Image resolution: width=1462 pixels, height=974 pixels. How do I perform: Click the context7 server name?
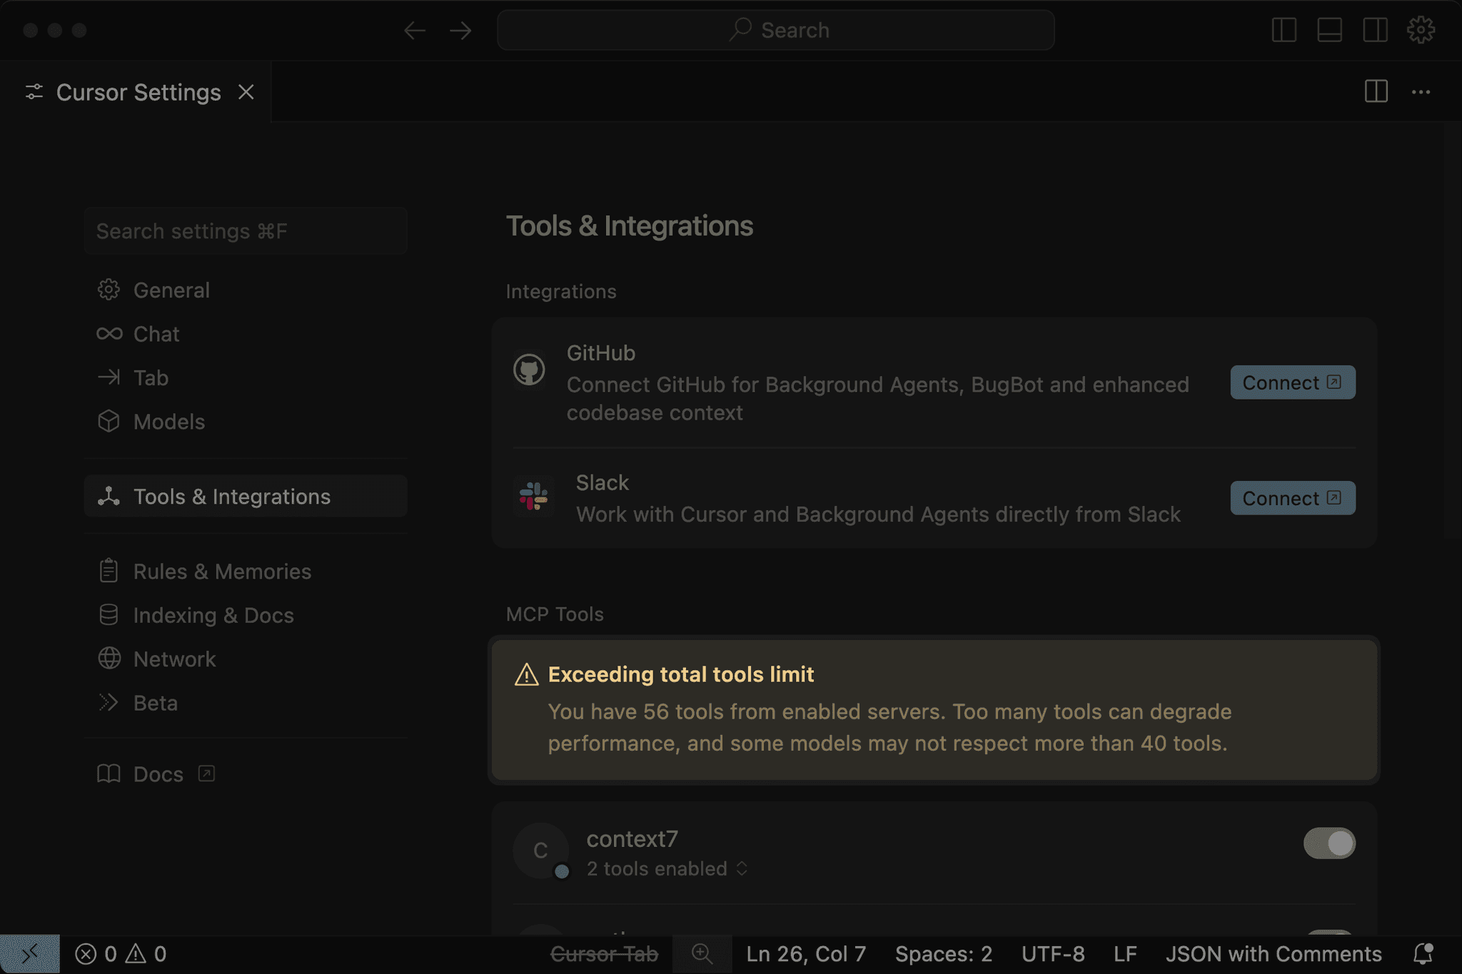pyautogui.click(x=632, y=838)
